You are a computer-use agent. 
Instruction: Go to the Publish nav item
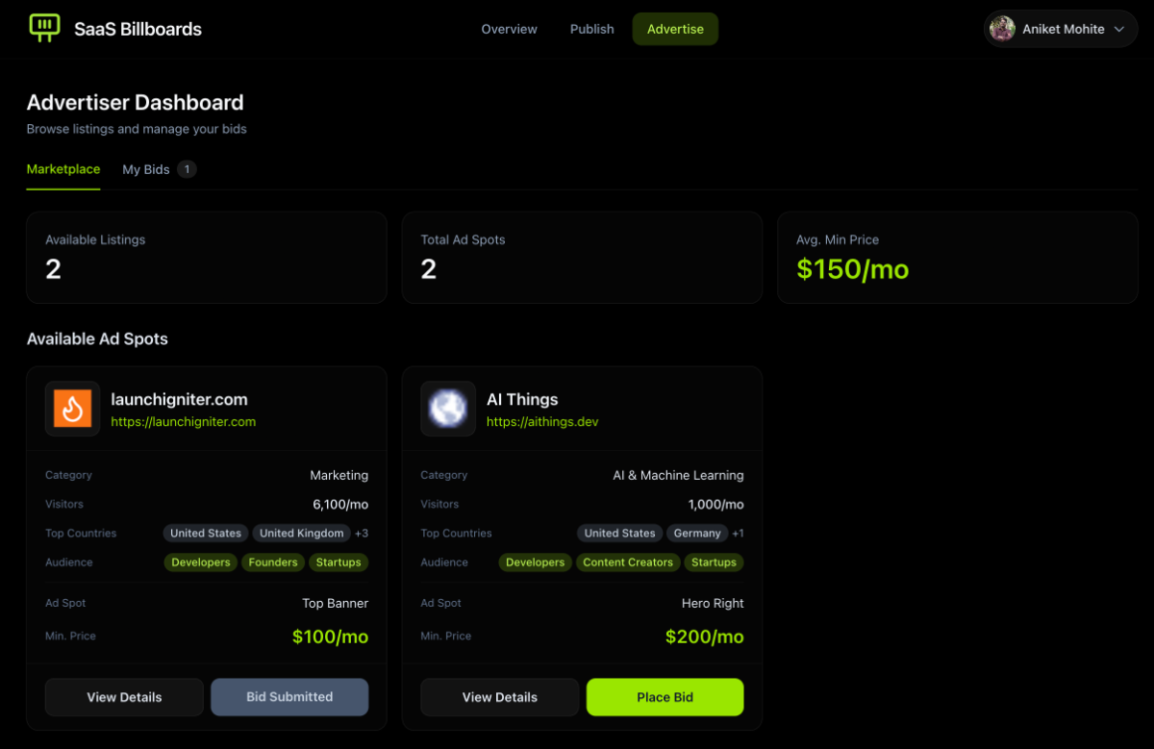[591, 29]
